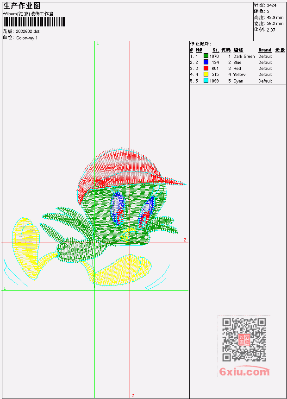Click the barcode under the Wilcom header
The width and height of the screenshot is (287, 399).
[34, 22]
